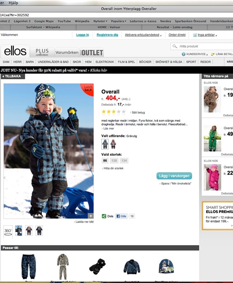
Task: Open the 360 degree product view
Action: tap(8, 232)
